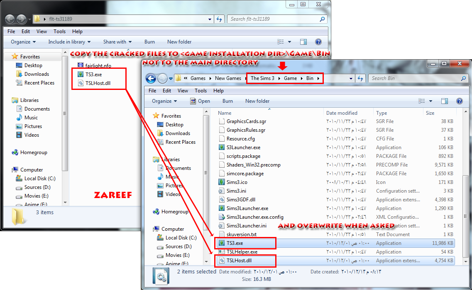
Task: Open Tools menu in Bin window
Action: coord(201,91)
